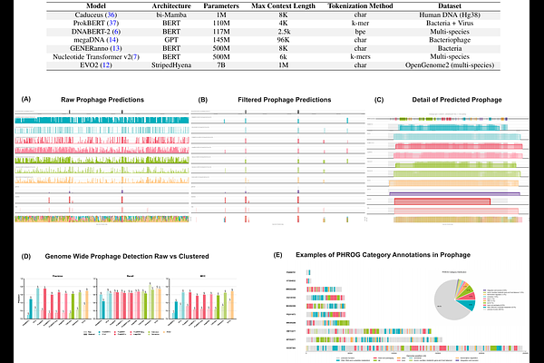Viewport: 544px width, 363px height.
Task: Select the Dataset column header
Action: (453, 7)
